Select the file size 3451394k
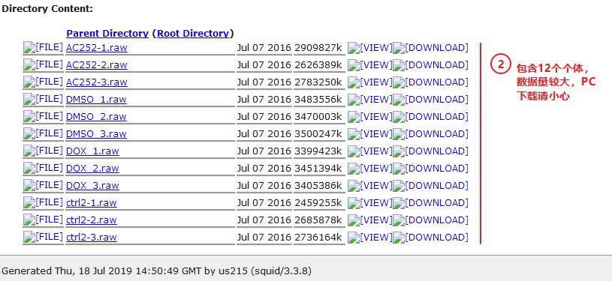The height and width of the screenshot is (281, 612). tap(318, 168)
